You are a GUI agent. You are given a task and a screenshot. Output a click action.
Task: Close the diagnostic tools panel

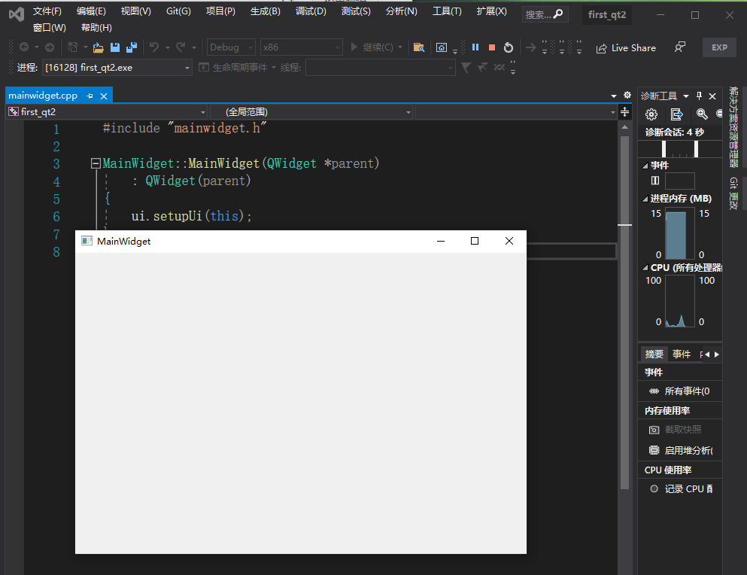pos(712,96)
